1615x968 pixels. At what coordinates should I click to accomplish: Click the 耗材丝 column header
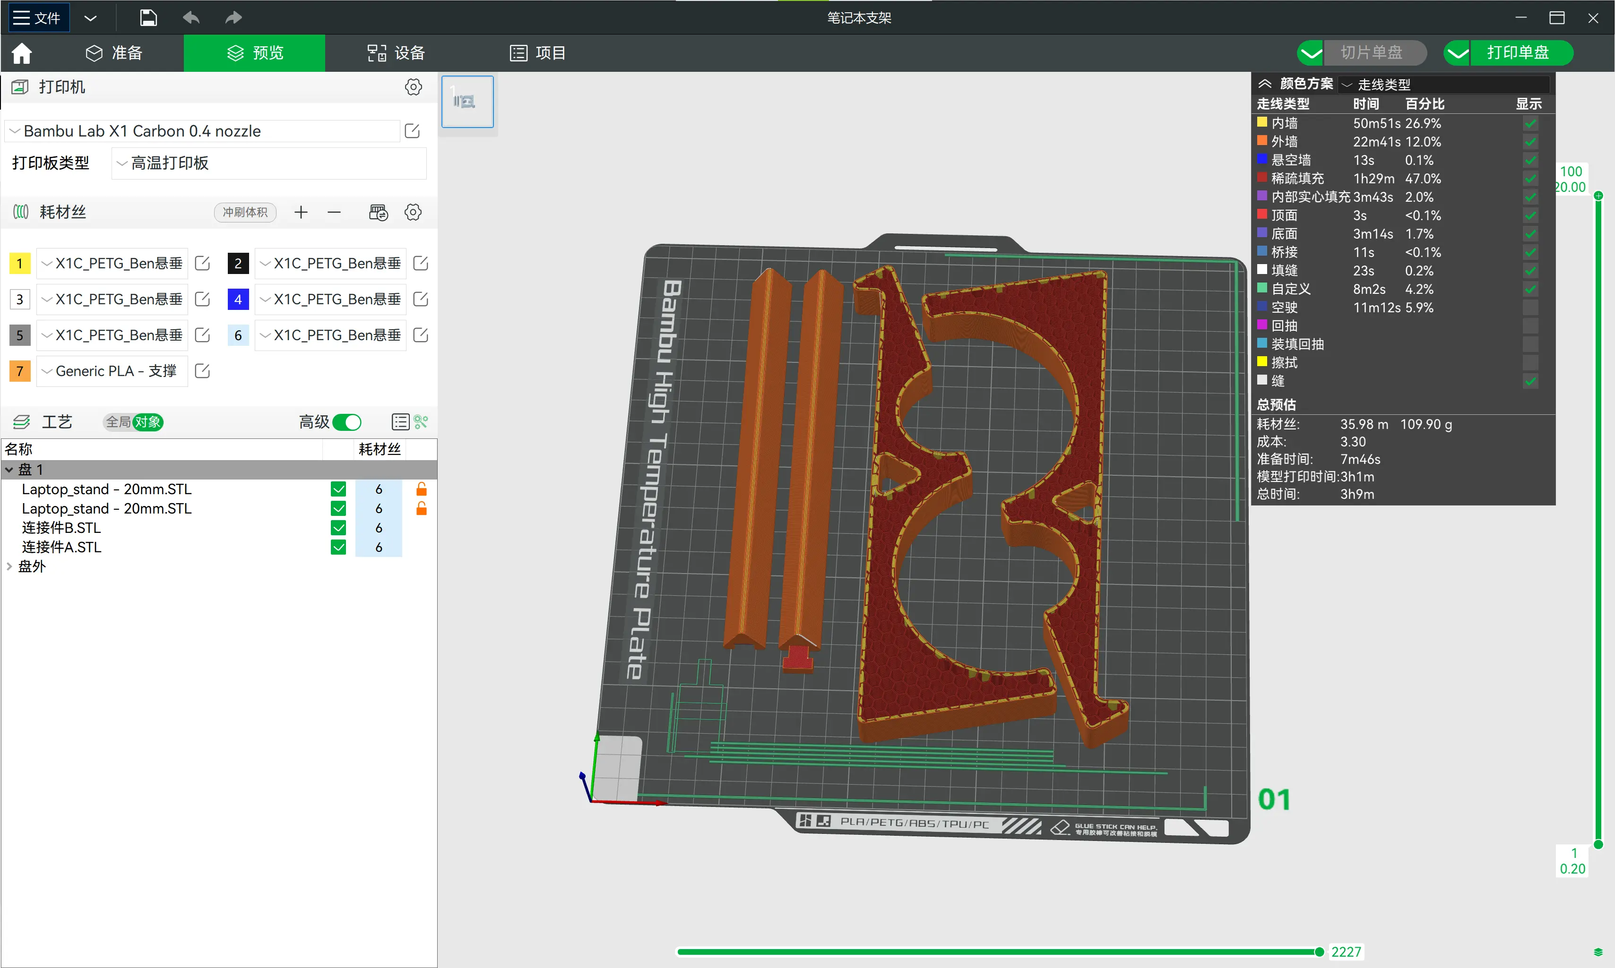click(x=380, y=449)
